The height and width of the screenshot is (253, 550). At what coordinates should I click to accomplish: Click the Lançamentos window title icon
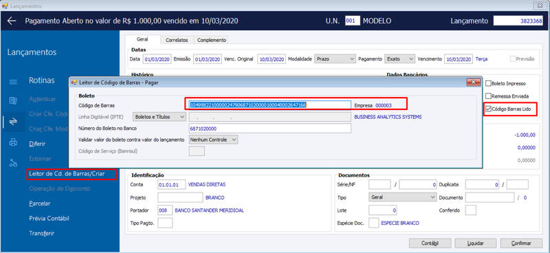pos(5,6)
